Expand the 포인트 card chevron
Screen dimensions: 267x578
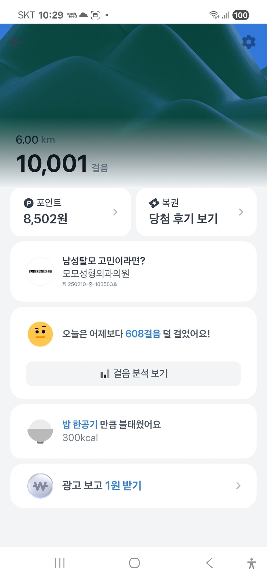pyautogui.click(x=115, y=212)
